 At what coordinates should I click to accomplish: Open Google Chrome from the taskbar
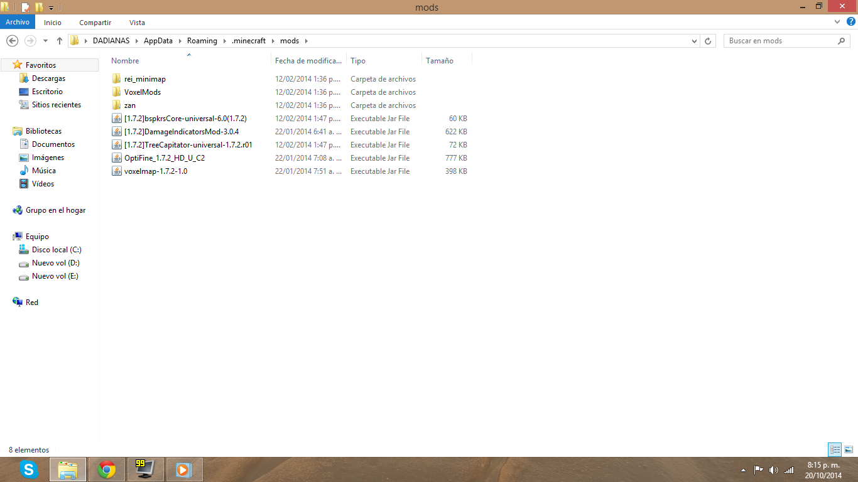pyautogui.click(x=107, y=469)
